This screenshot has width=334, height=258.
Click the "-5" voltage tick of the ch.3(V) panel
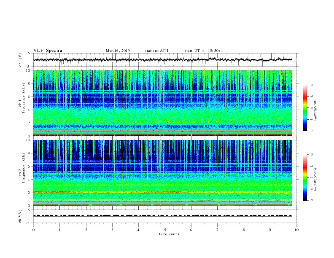pyautogui.click(x=29, y=223)
